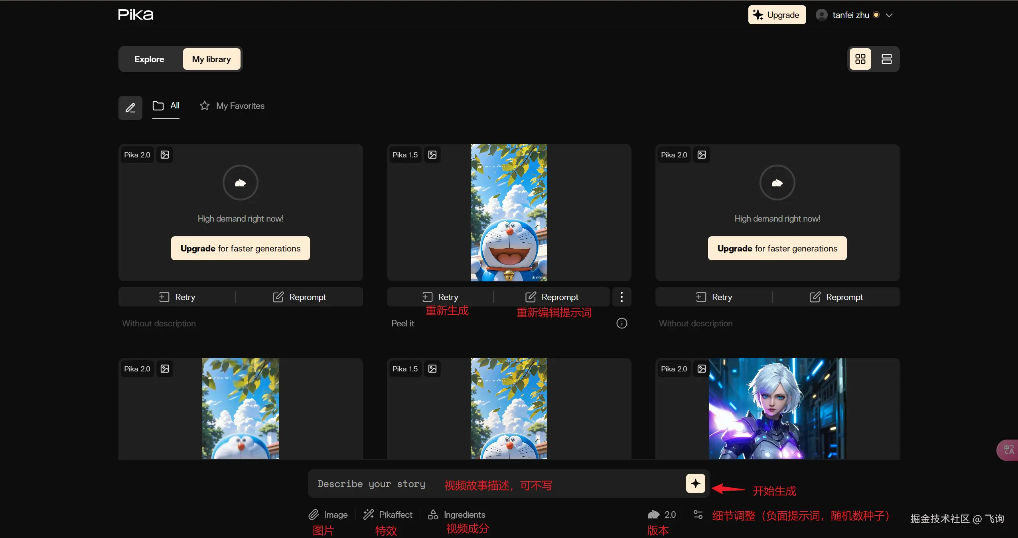The height and width of the screenshot is (538, 1018).
Task: Open the Ingredients option
Action: click(x=457, y=514)
